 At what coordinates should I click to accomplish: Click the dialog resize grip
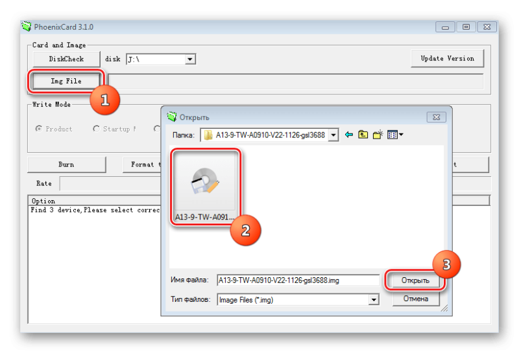tap(444, 308)
